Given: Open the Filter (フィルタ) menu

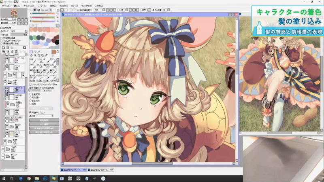Looking at the screenshot, I should pyautogui.click(x=64, y=6).
